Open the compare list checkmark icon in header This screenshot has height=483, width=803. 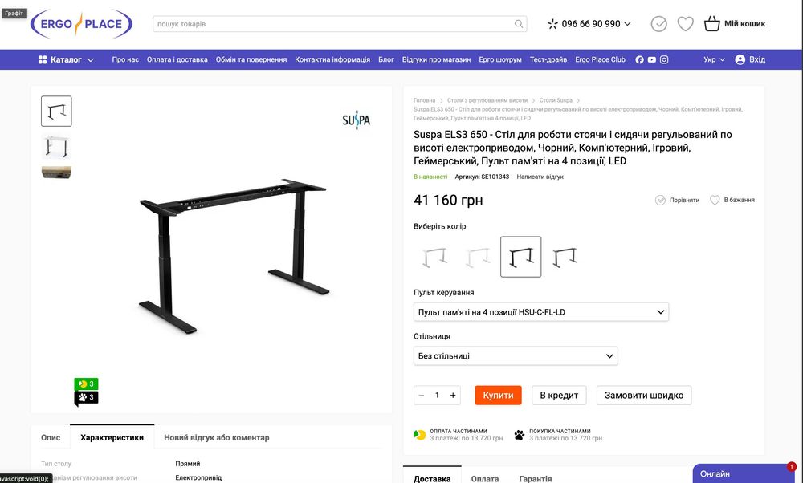(659, 24)
